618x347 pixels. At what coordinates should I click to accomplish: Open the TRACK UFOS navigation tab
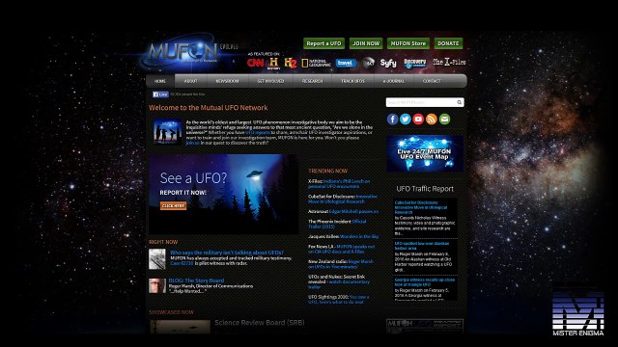[x=352, y=81]
